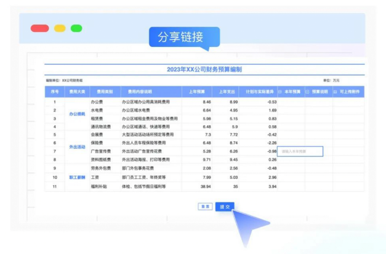This screenshot has height=254, width=386.
Task: Focus the 本年预算 input in row 7
Action: [299, 150]
